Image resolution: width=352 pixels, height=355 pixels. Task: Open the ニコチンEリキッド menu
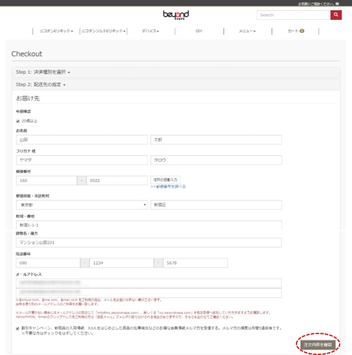pyautogui.click(x=56, y=31)
